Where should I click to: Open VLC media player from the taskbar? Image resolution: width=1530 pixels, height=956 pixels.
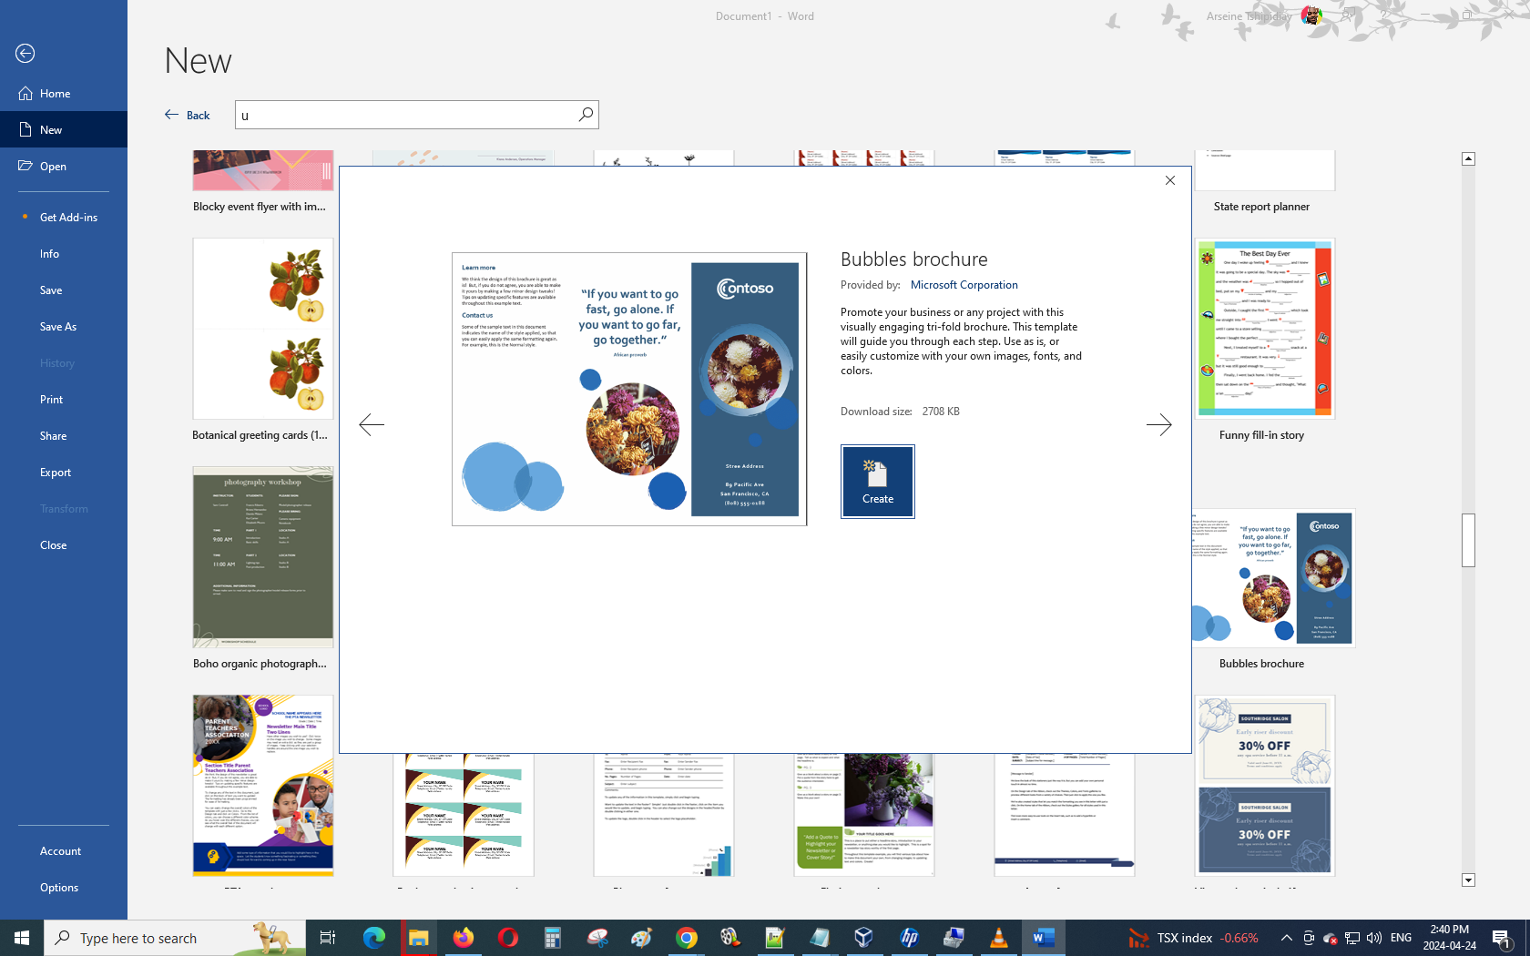pyautogui.click(x=998, y=938)
